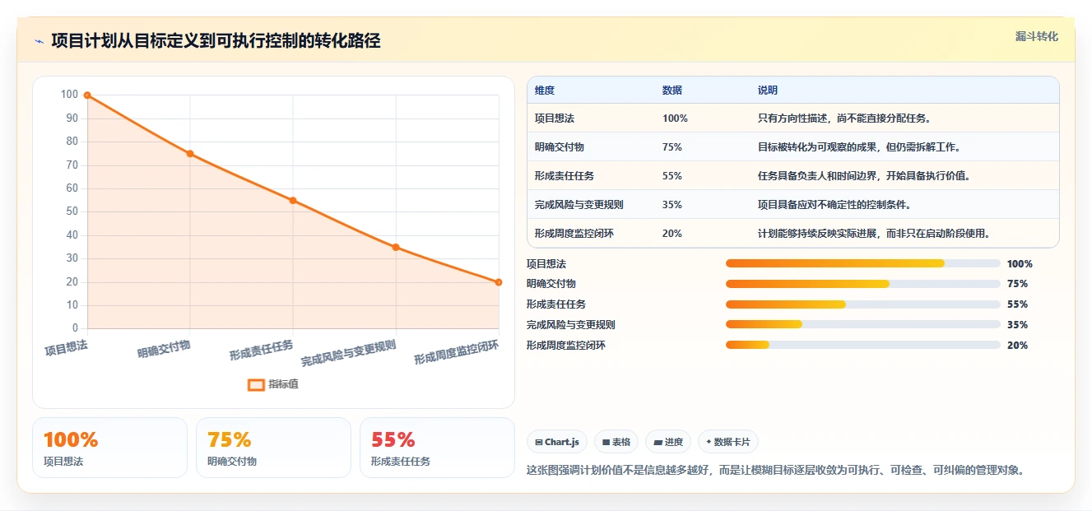The height and width of the screenshot is (511, 1092).
Task: Open the 75% 明确交付物 data card
Action: [x=273, y=448]
